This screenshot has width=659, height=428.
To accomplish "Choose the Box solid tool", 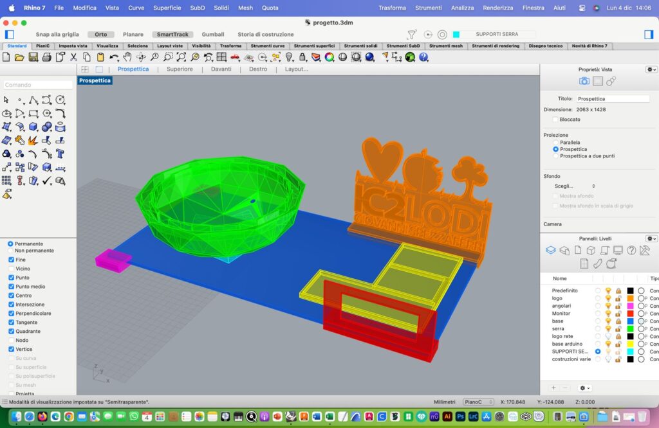I will click(33, 127).
